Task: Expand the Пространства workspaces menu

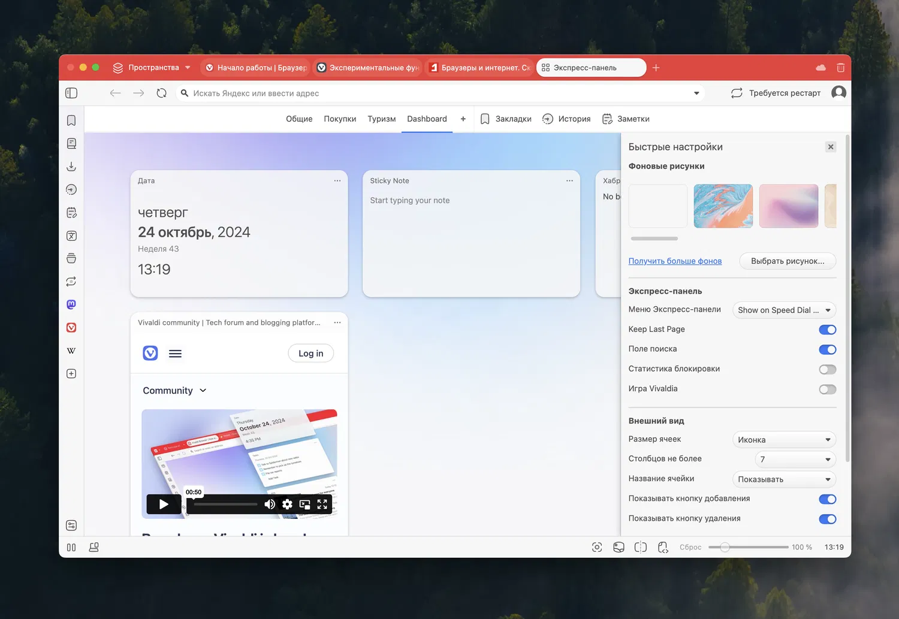Action: click(152, 68)
